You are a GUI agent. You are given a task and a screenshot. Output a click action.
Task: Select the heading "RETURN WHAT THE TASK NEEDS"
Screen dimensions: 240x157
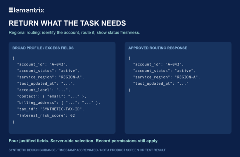pos(67,23)
